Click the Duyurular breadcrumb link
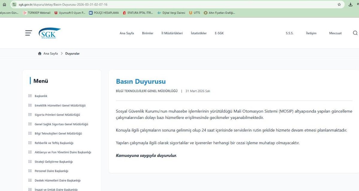359x191 pixels. click(x=72, y=53)
